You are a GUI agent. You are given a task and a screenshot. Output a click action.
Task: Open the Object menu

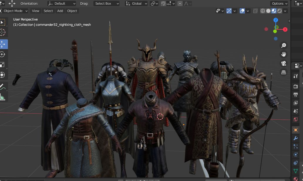[x=72, y=11]
